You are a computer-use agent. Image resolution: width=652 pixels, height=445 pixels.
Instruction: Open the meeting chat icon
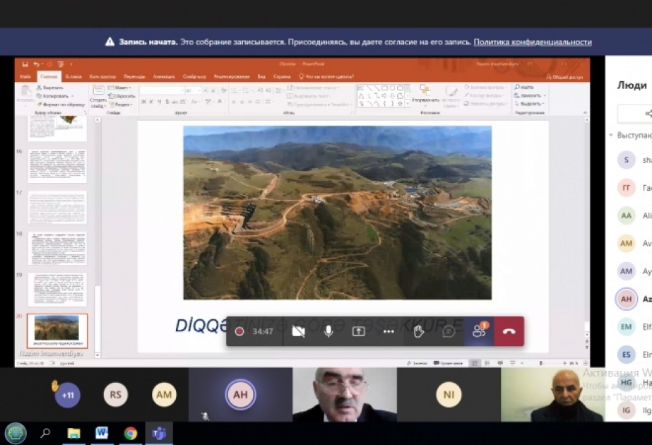(x=449, y=331)
